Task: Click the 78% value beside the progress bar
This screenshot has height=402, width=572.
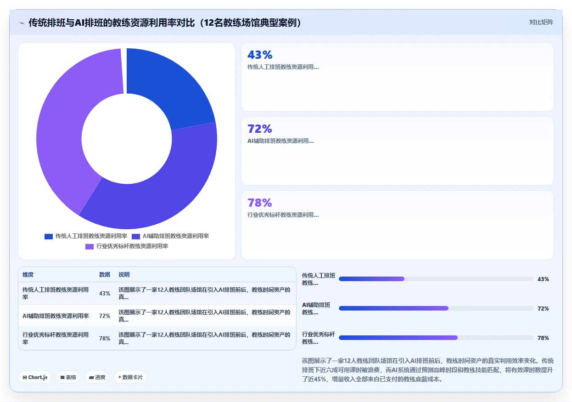Action: click(x=543, y=338)
